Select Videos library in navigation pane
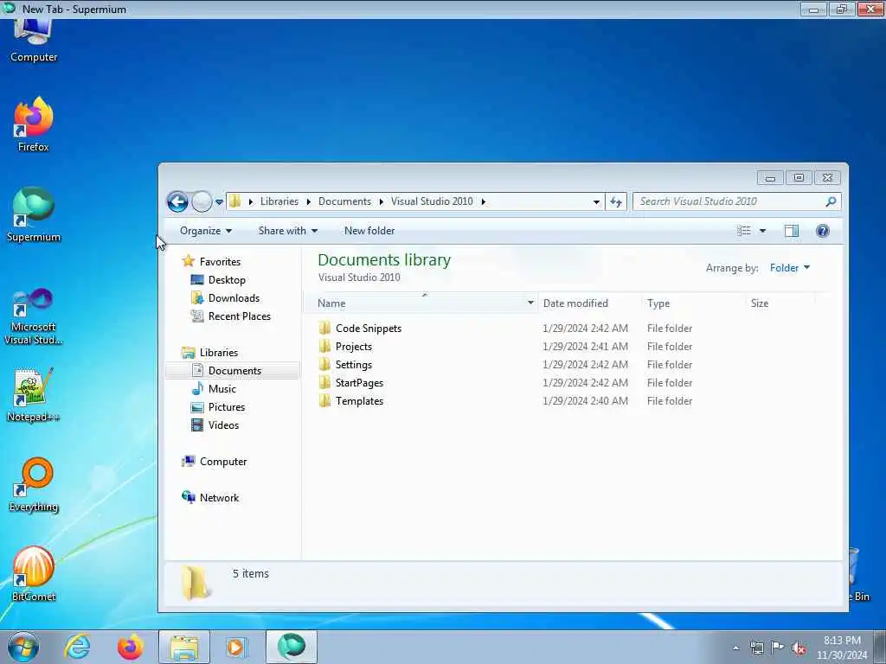Image resolution: width=886 pixels, height=664 pixels. click(x=223, y=425)
